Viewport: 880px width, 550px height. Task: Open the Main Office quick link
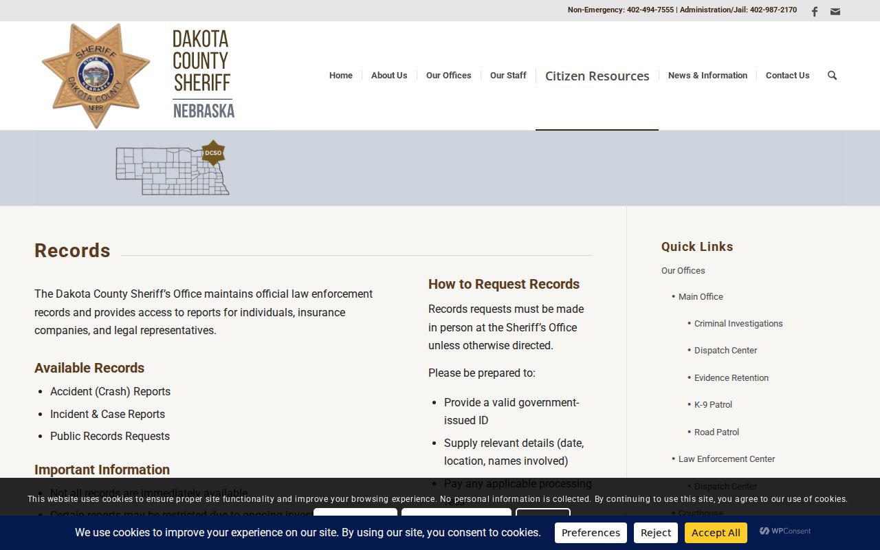coord(701,297)
